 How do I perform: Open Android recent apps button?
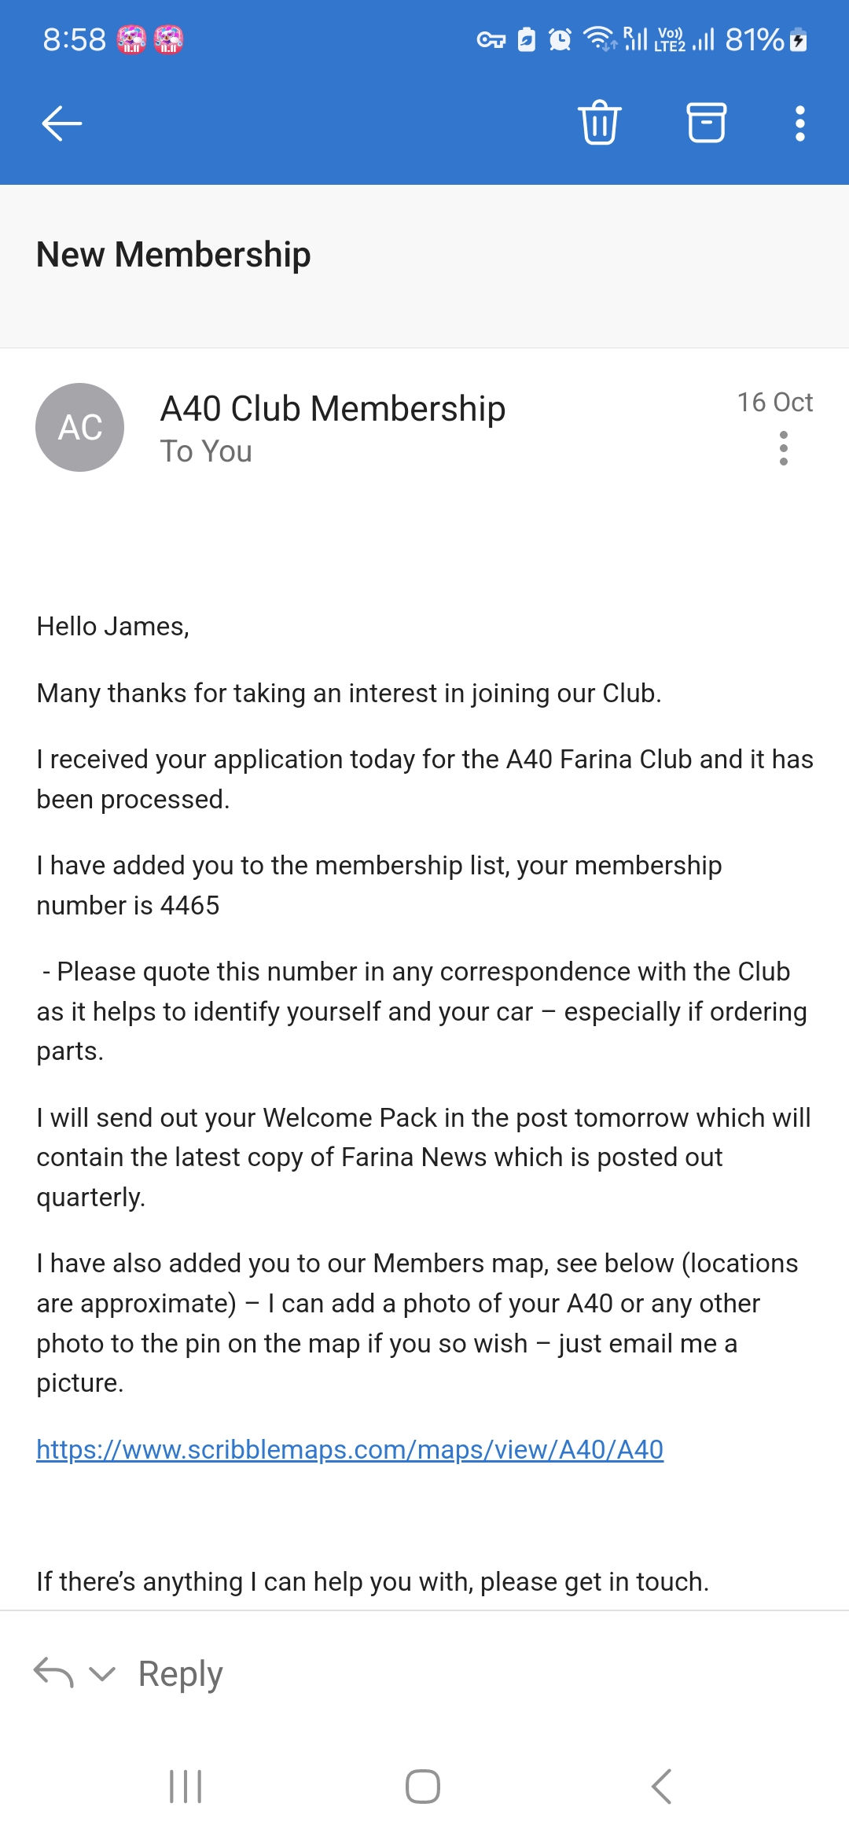pos(186,1787)
